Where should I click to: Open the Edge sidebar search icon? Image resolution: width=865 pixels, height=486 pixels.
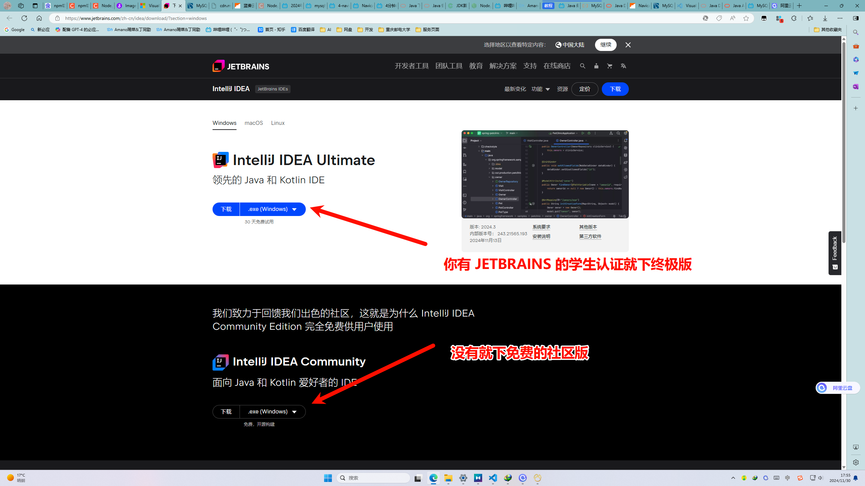pos(856,32)
